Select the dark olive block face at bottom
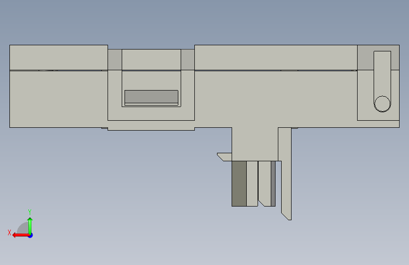The height and width of the screenshot is (265, 409). [239, 183]
